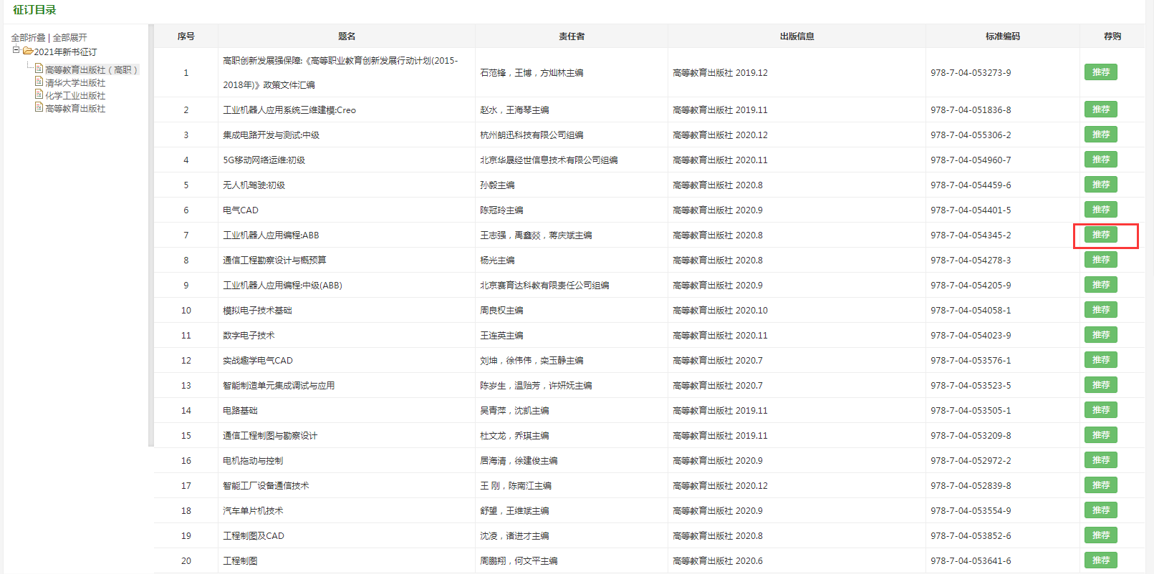Click 全部展开 to expand all nodes
Image resolution: width=1154 pixels, height=574 pixels.
point(69,38)
